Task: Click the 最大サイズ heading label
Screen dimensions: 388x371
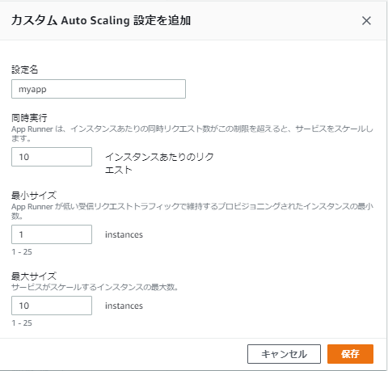Action: 34,276
